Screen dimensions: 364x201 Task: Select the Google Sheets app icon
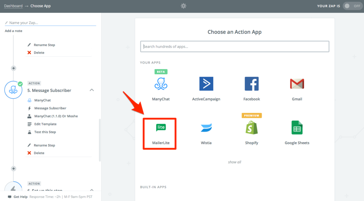click(x=297, y=127)
